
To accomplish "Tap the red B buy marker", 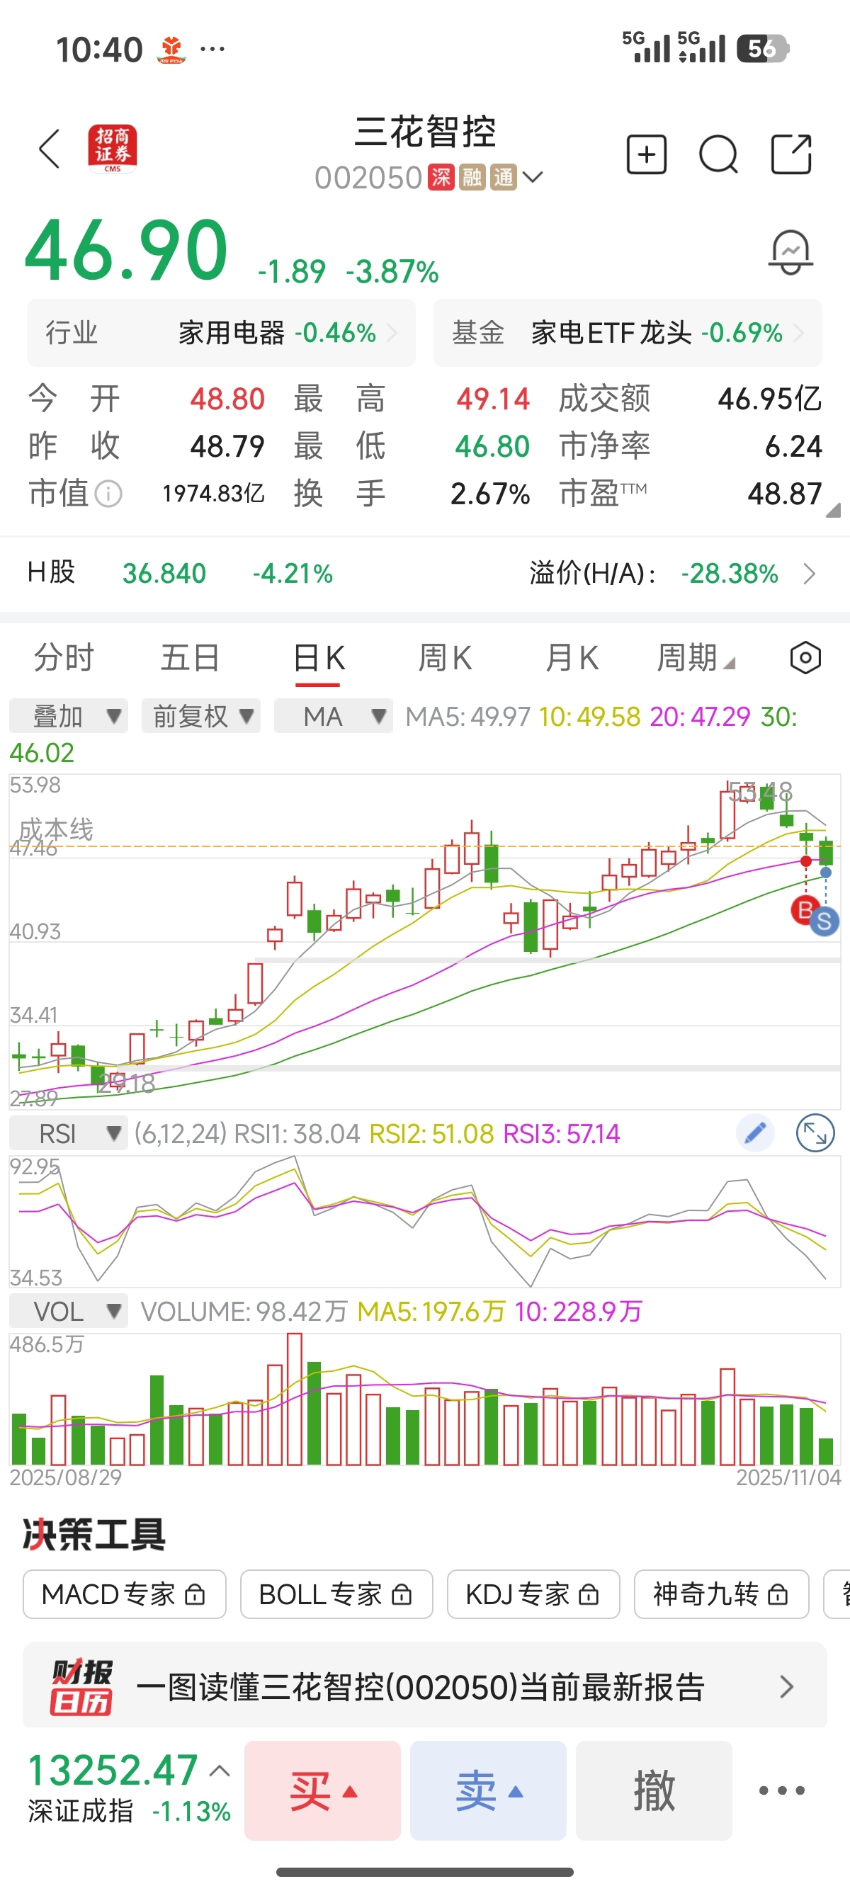I will (805, 910).
